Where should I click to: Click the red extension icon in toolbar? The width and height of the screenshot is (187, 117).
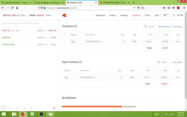(178, 8)
